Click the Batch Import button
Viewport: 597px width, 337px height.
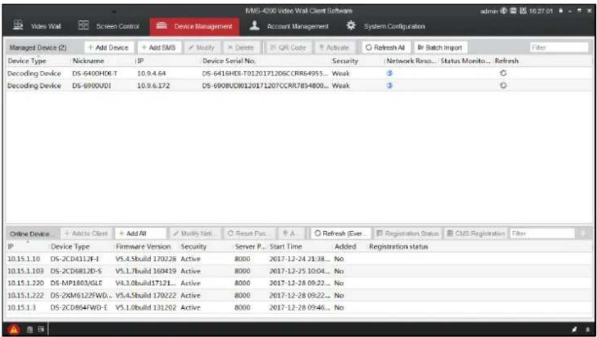tap(440, 48)
